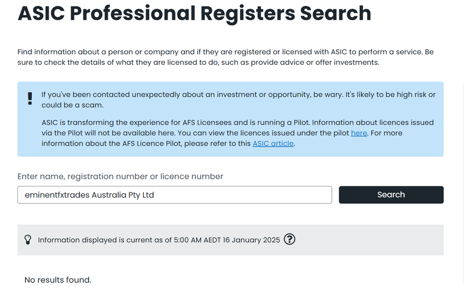Image resolution: width=464 pixels, height=289 pixels.
Task: Open the "ASIC article" link
Action: pyautogui.click(x=273, y=143)
